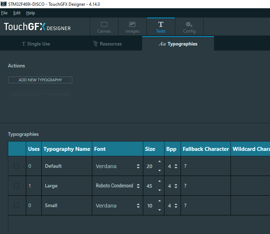Click Delete Selected Typographies button

pyautogui.click(x=40, y=94)
